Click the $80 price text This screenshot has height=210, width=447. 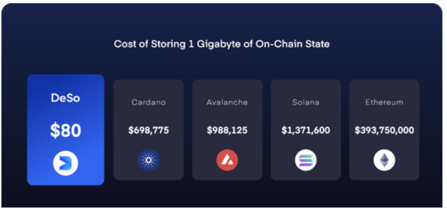tap(65, 131)
